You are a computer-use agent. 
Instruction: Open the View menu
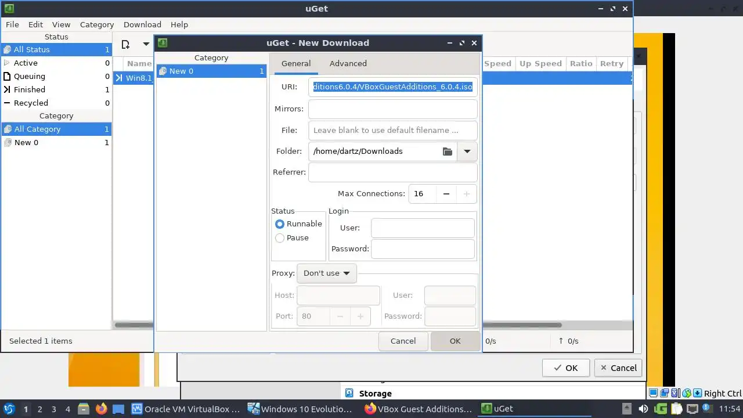[61, 24]
